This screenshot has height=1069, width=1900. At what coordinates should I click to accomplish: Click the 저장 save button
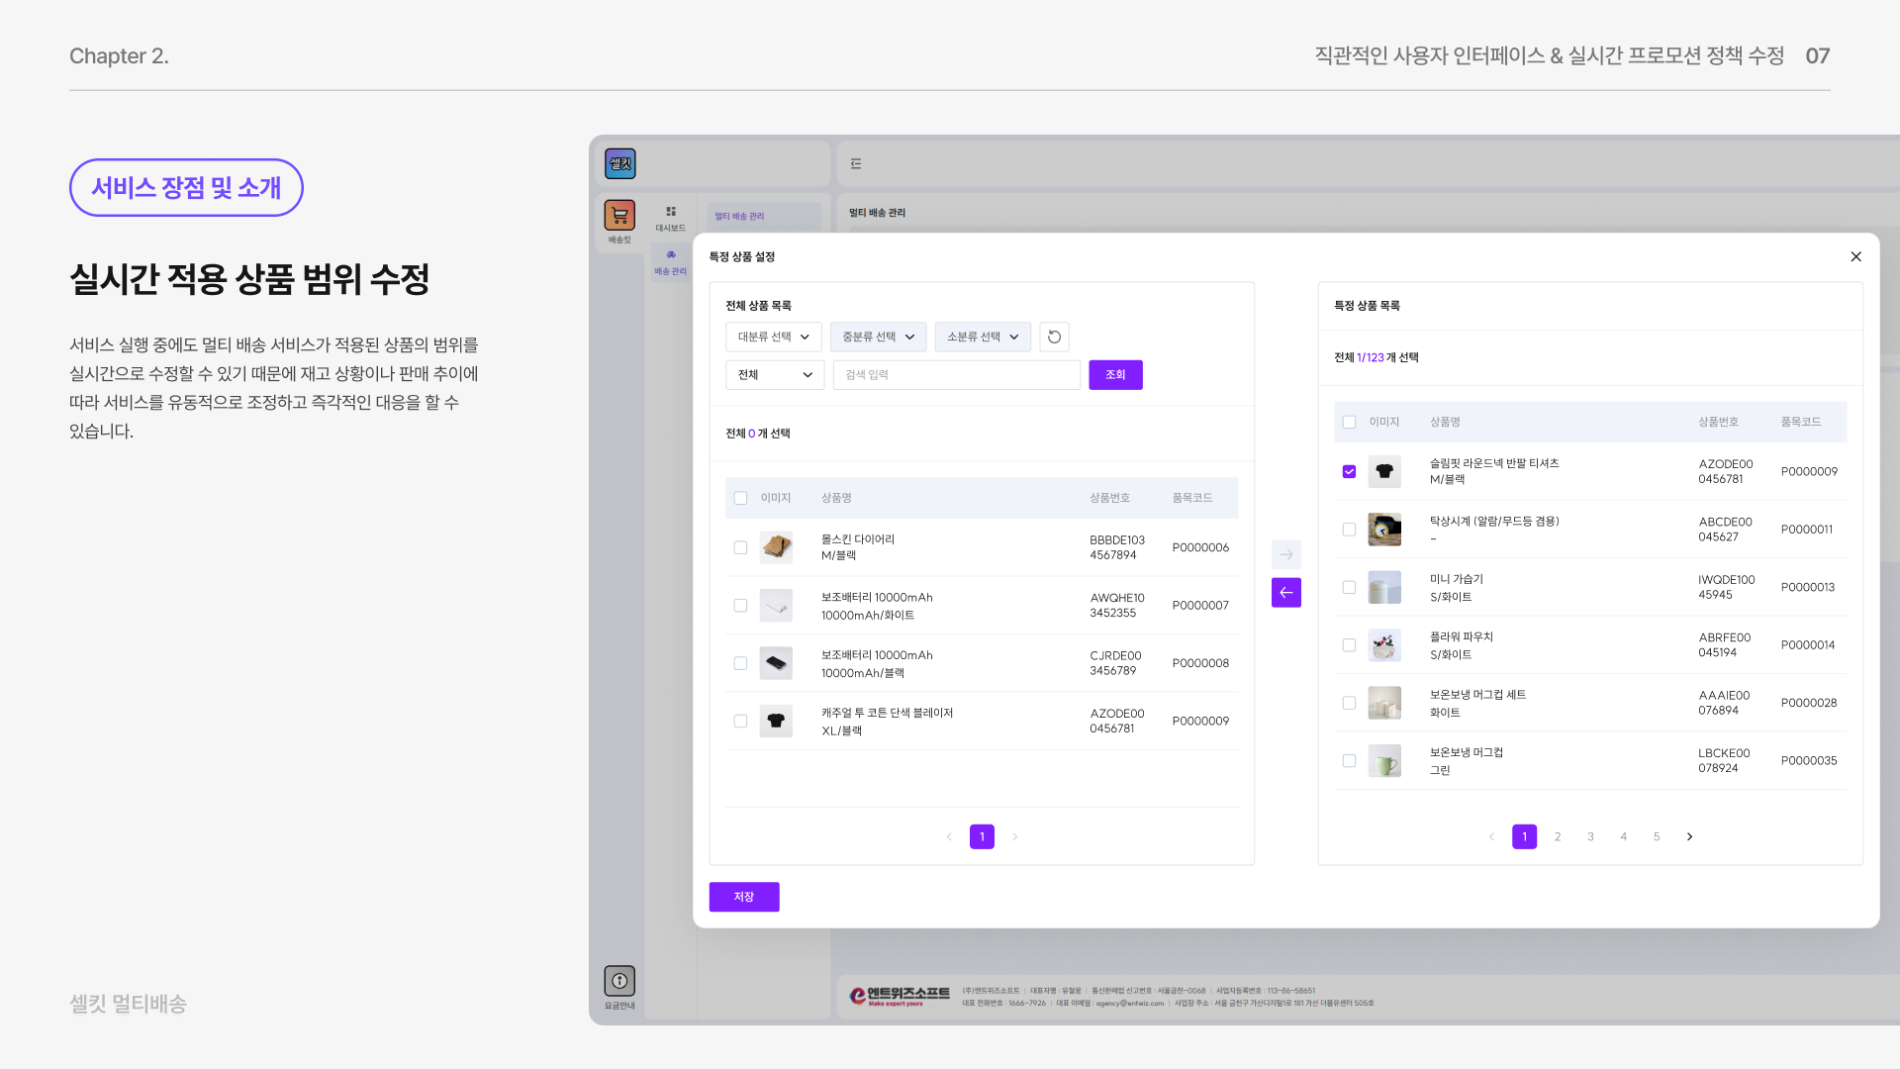coord(743,897)
